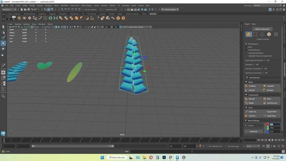Open the Deform menu

pos(112,6)
